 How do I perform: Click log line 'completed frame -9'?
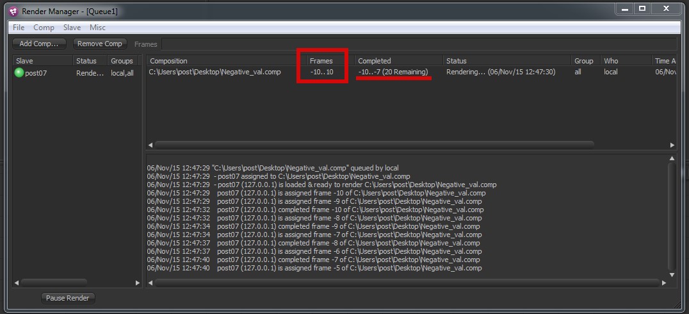[313, 226]
